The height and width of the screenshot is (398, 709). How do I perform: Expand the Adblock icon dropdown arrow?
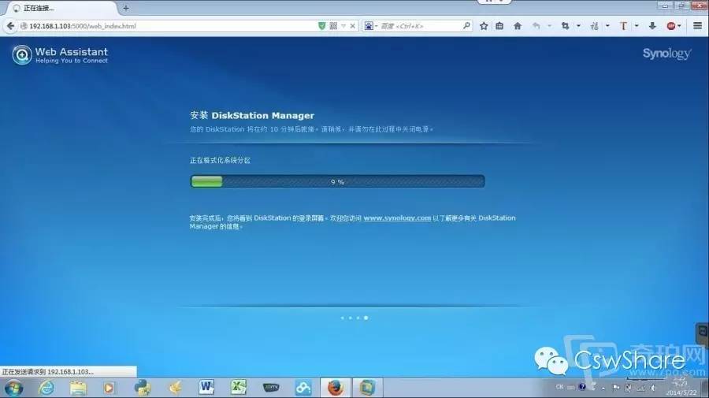coord(679,26)
